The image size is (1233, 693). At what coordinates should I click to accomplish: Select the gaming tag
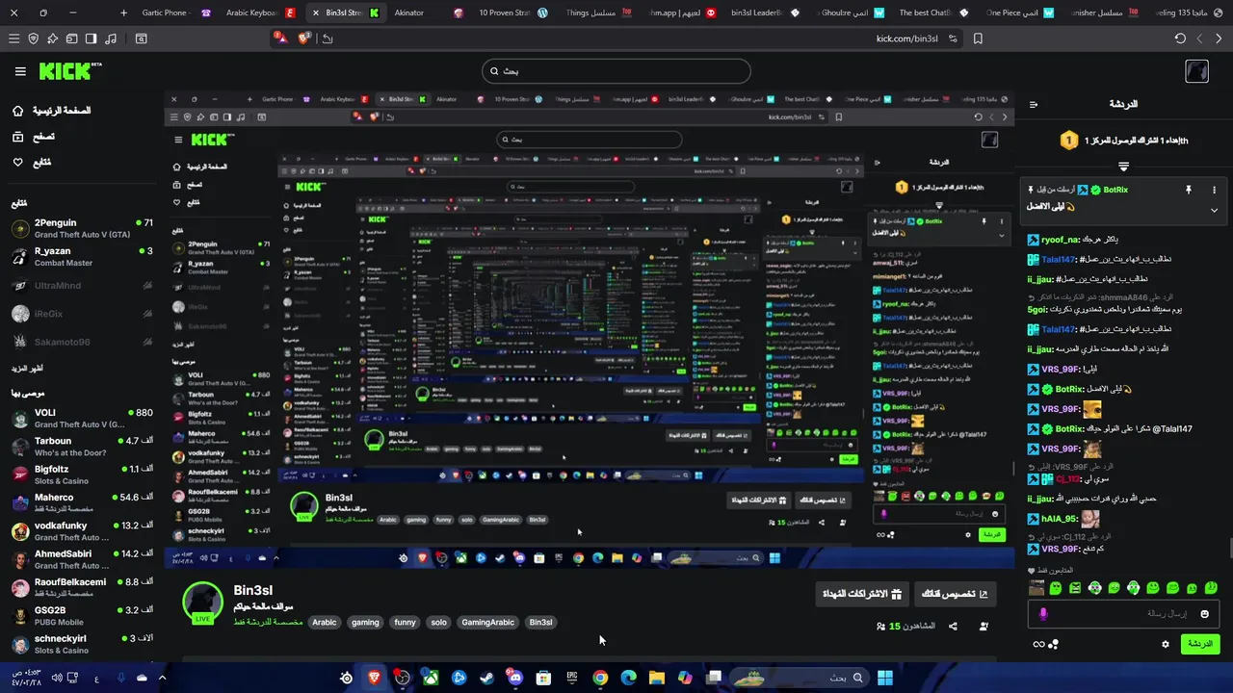coord(365,622)
